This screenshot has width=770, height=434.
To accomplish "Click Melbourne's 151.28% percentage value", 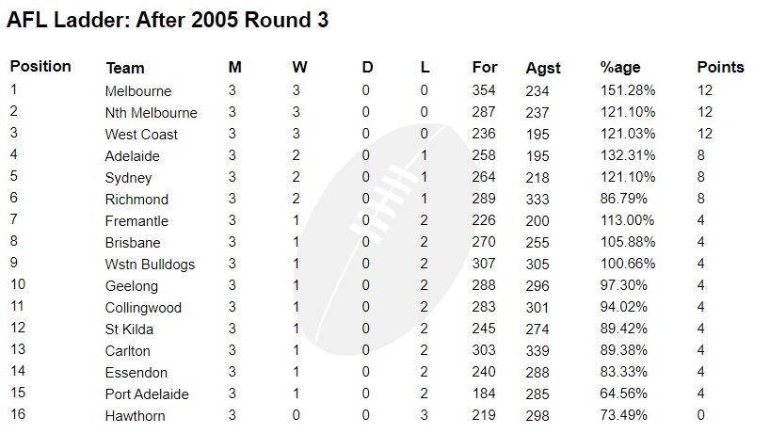I will 628,91.
